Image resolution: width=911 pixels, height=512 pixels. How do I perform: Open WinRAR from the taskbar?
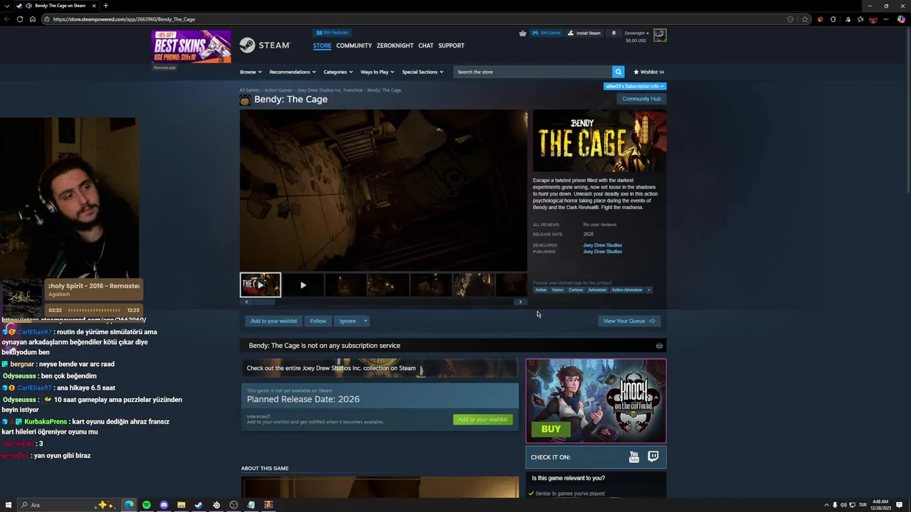coord(268,505)
